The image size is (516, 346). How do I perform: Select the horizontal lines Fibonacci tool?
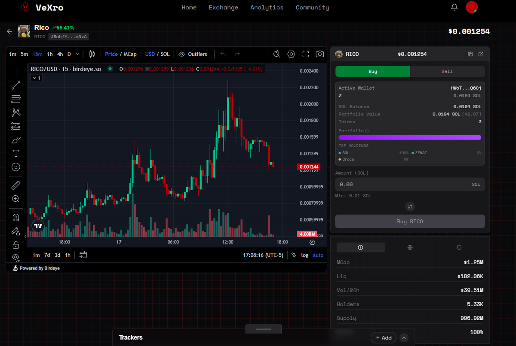click(x=16, y=99)
